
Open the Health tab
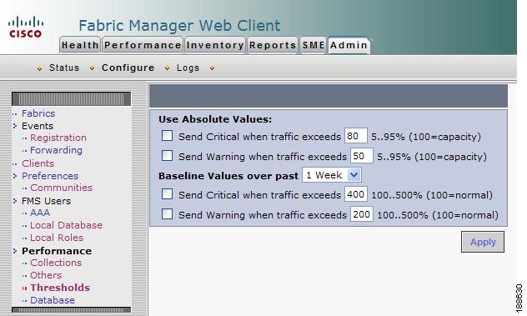[80, 45]
